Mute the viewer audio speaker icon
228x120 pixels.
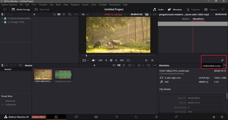(94, 60)
